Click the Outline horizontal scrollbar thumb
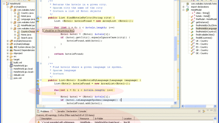 195,106
